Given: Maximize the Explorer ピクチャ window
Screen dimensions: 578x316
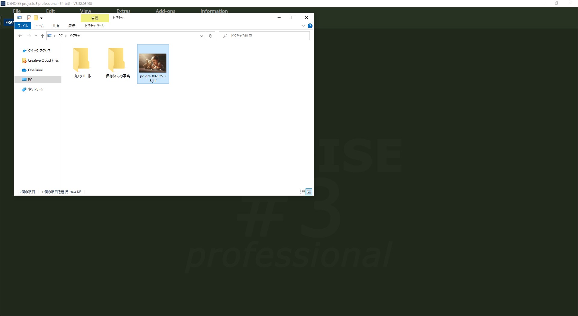Looking at the screenshot, I should click(293, 17).
